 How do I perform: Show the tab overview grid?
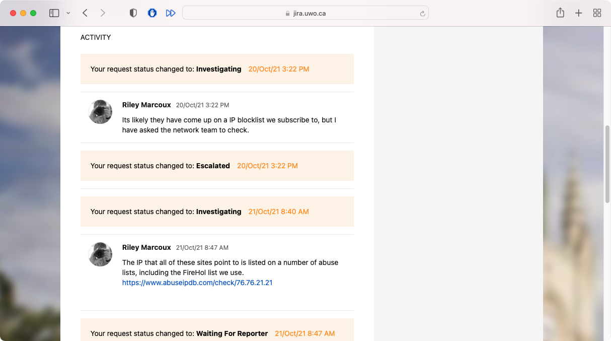coord(597,13)
